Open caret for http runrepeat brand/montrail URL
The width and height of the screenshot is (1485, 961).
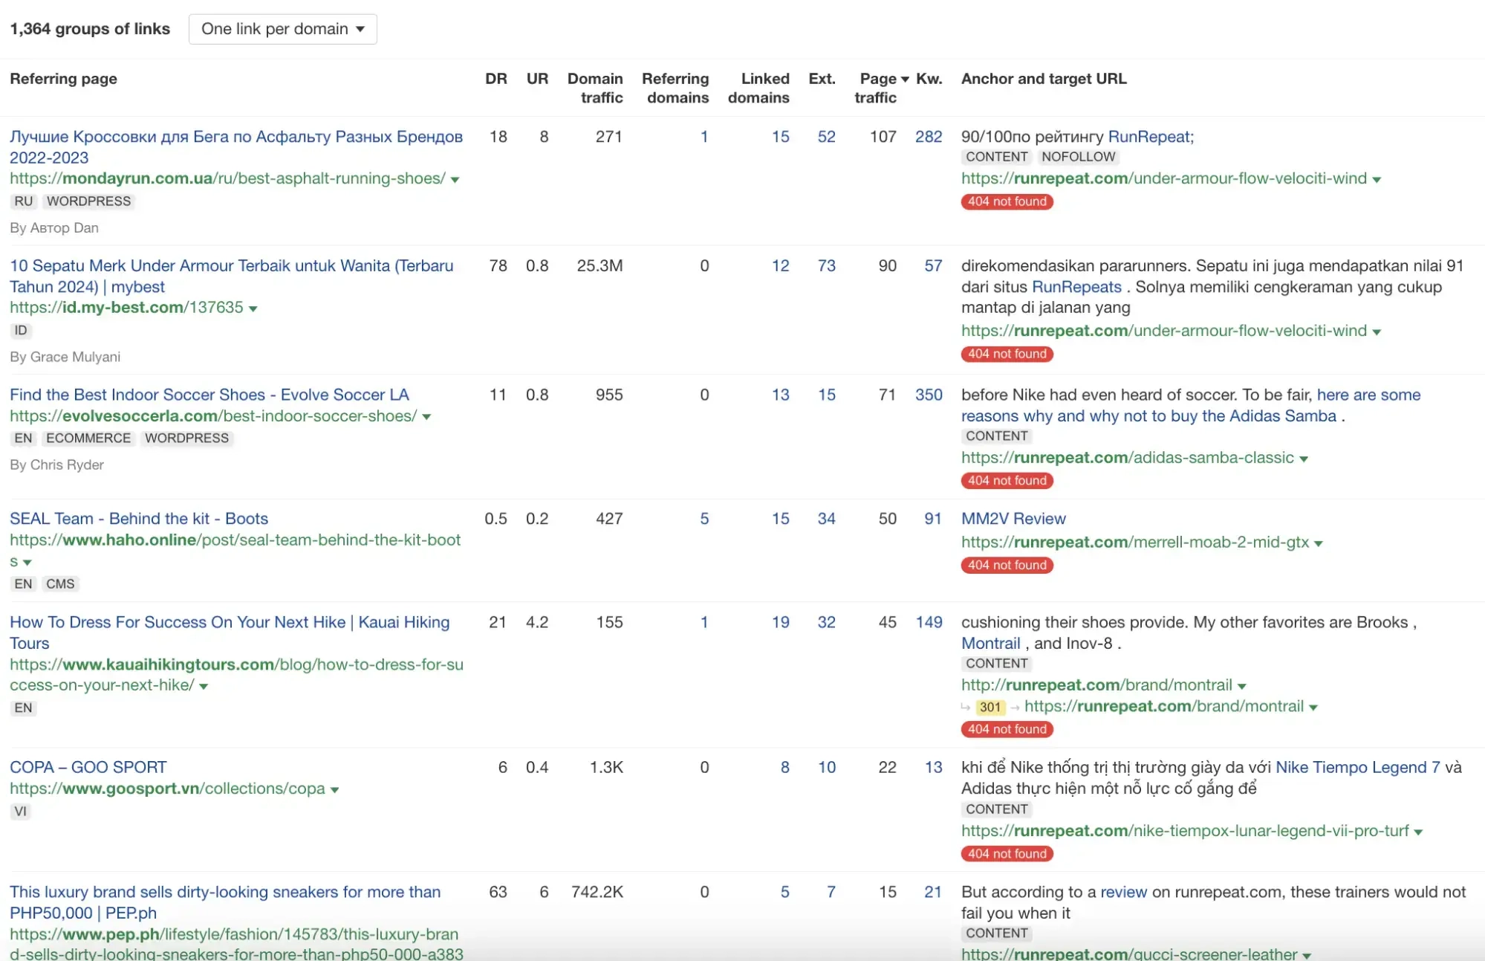(1242, 687)
